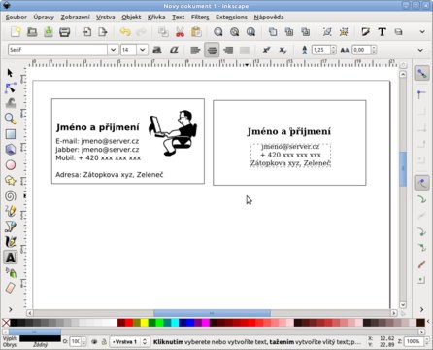Image resolution: width=433 pixels, height=350 pixels.
Task: Zoom to fit drawing icon
Action: pyautogui.click(x=234, y=32)
